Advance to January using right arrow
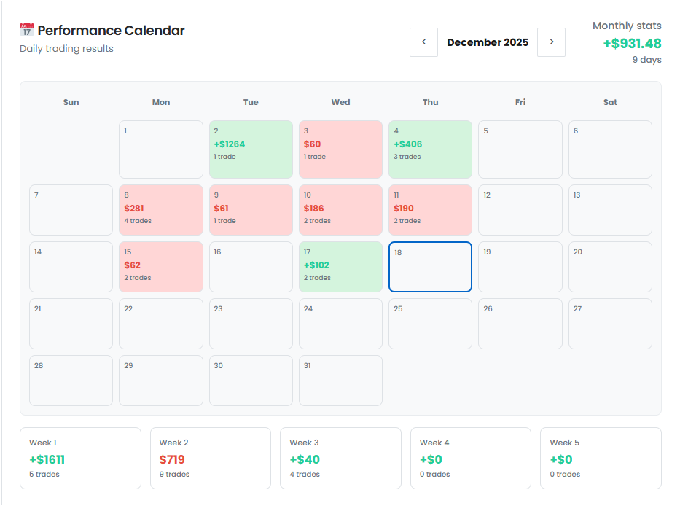Image resolution: width=680 pixels, height=506 pixels. click(552, 42)
